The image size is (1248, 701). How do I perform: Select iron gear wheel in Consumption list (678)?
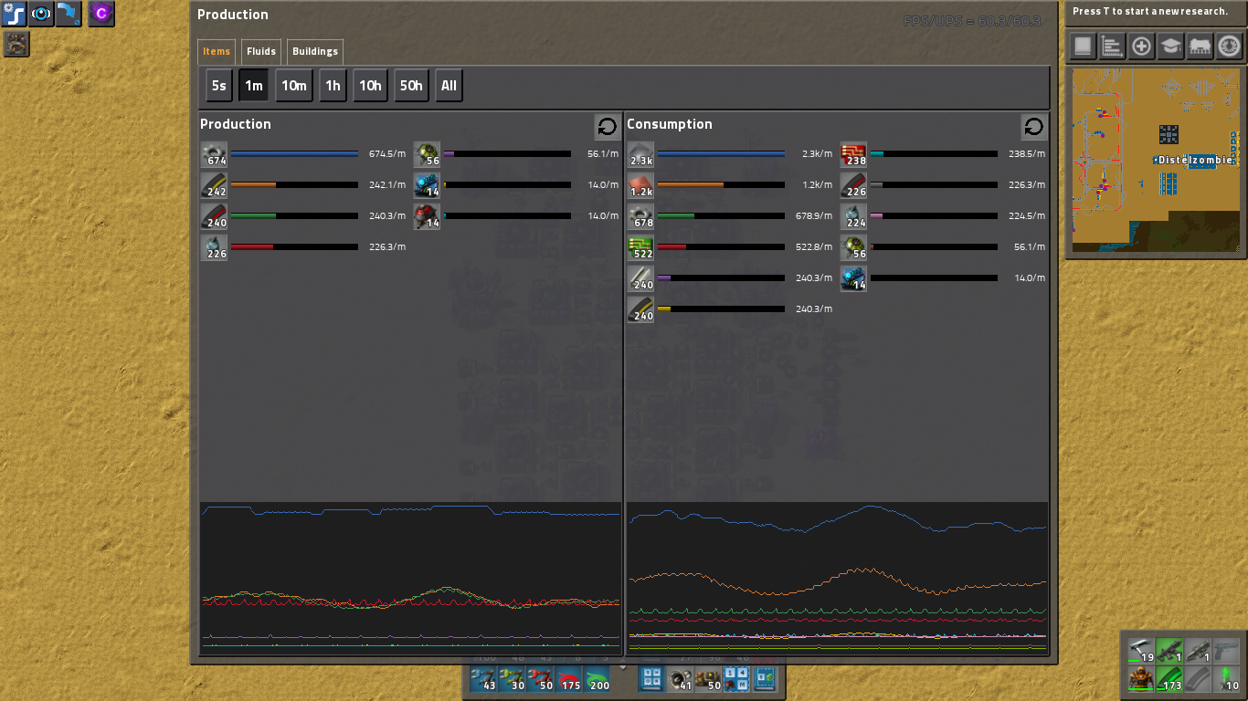[x=641, y=216]
